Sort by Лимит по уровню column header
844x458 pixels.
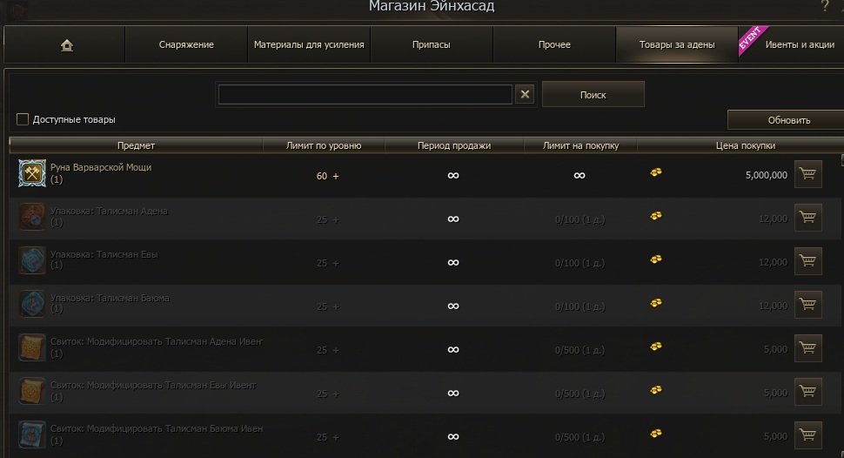coord(324,145)
